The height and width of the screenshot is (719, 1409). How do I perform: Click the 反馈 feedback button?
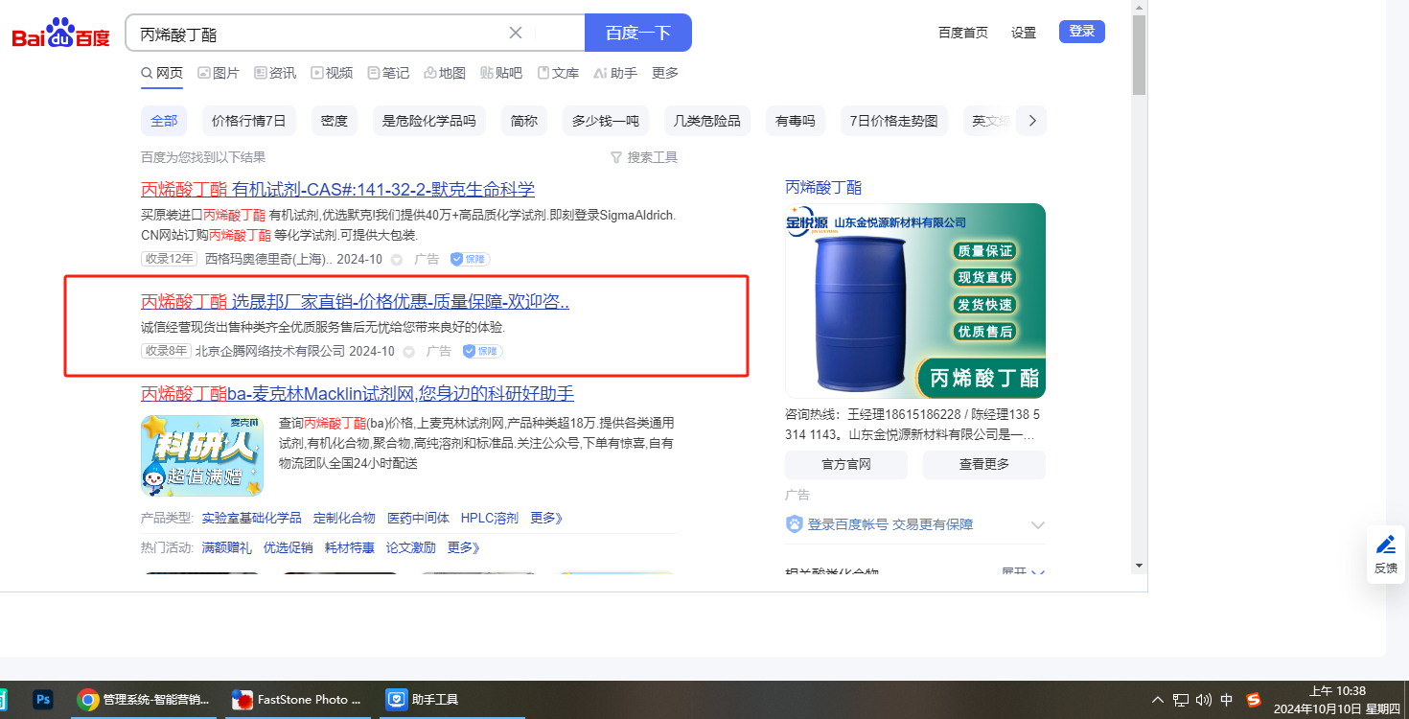pyautogui.click(x=1386, y=554)
